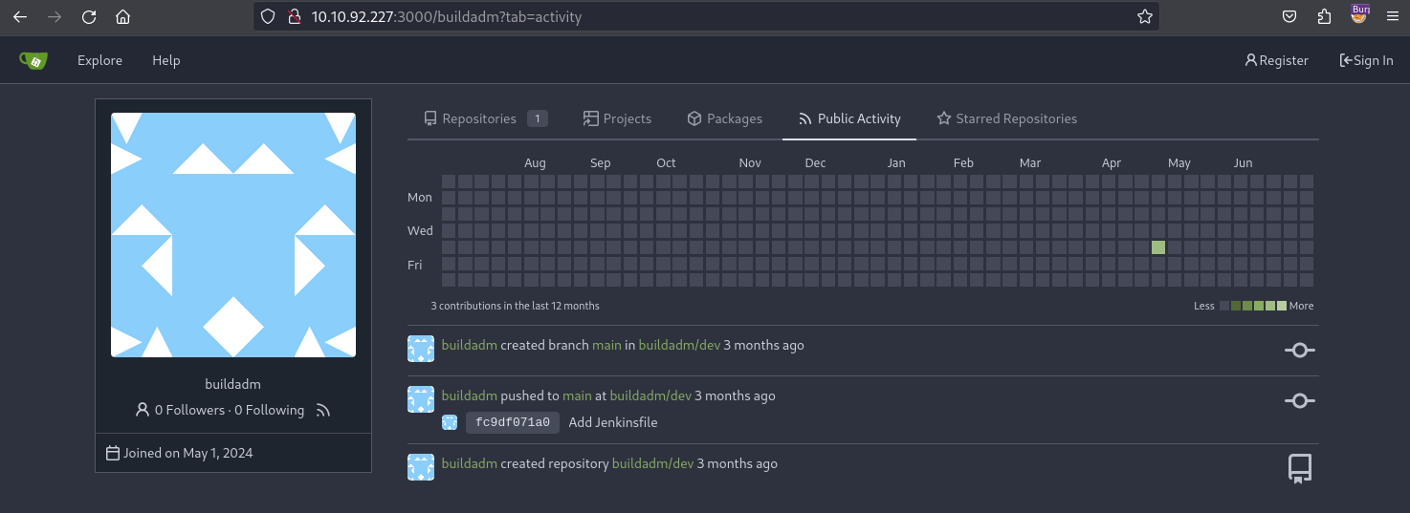Click the Register link
1410x513 pixels.
click(1276, 60)
